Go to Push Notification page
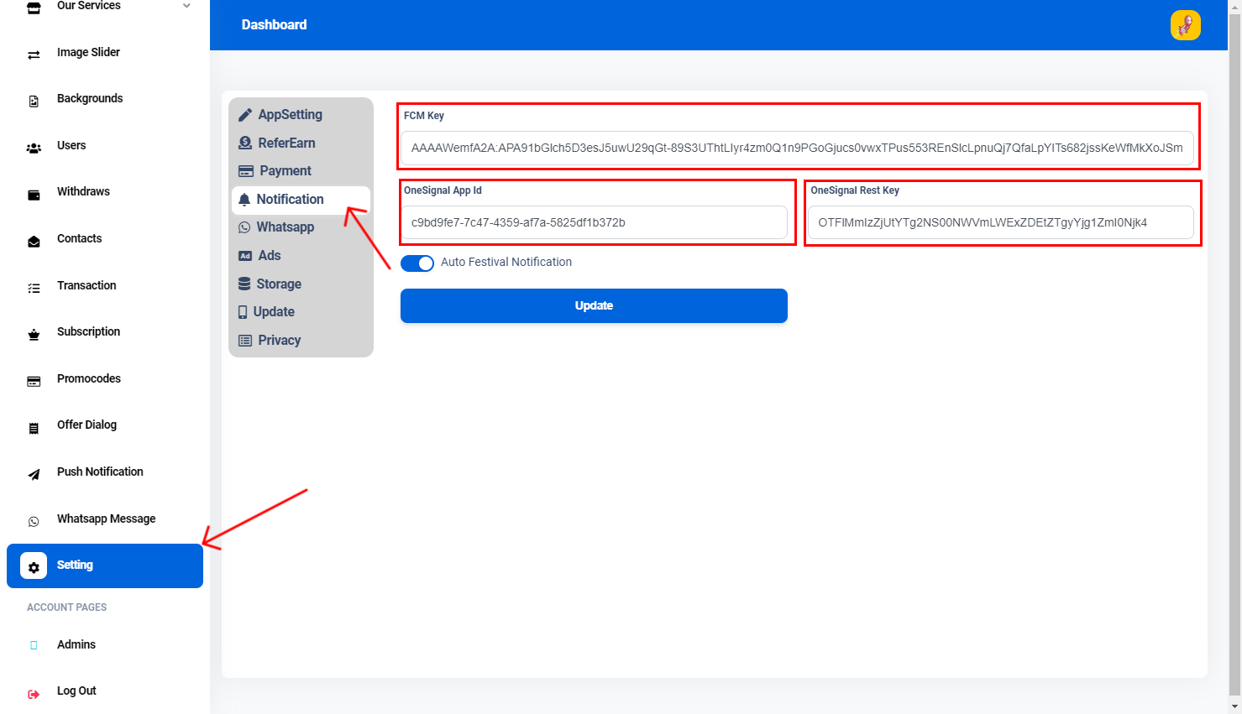This screenshot has height=714, width=1242. click(100, 472)
